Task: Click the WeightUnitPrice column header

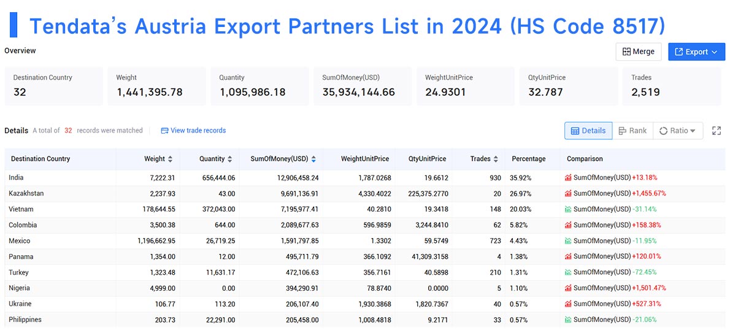Action: (x=364, y=159)
